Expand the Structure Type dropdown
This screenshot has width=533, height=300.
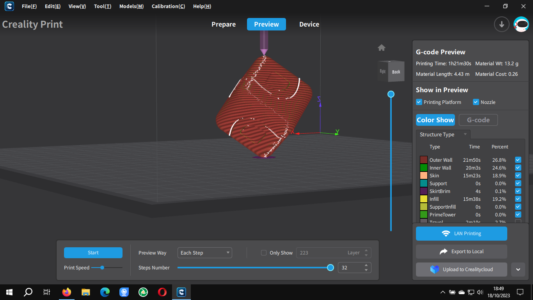point(443,134)
